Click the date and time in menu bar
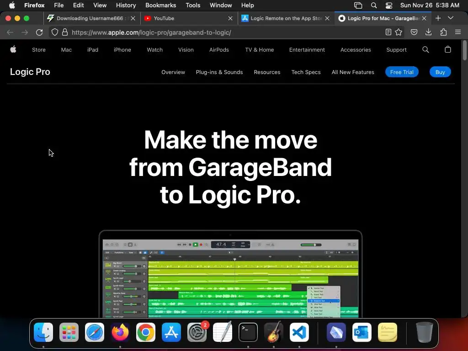This screenshot has width=468, height=351. (x=430, y=5)
